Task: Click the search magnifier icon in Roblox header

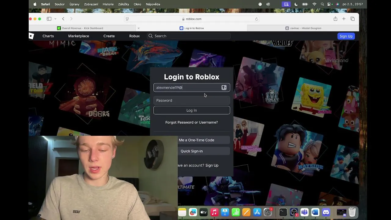Action: click(150, 36)
